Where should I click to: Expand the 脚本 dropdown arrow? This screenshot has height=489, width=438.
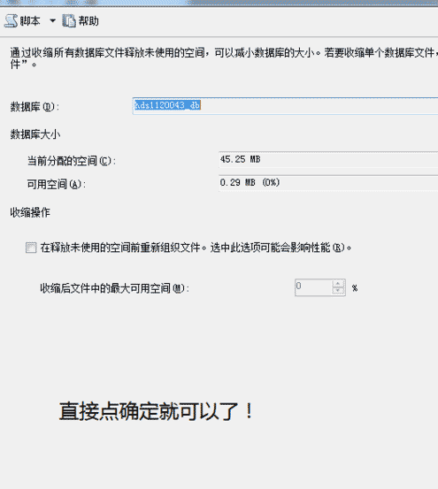[53, 21]
